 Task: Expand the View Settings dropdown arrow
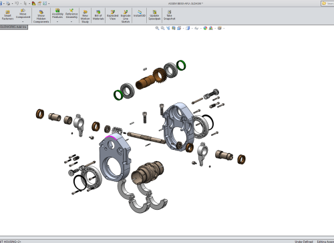point(224,29)
